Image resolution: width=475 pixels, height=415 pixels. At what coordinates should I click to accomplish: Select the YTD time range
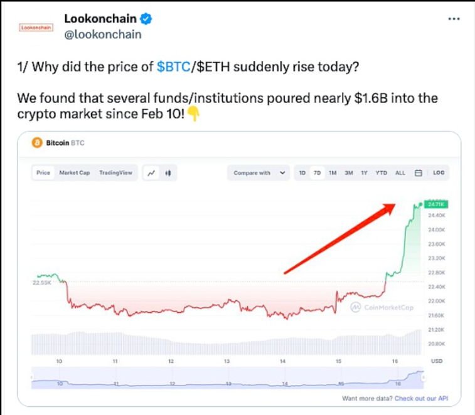[x=381, y=173]
